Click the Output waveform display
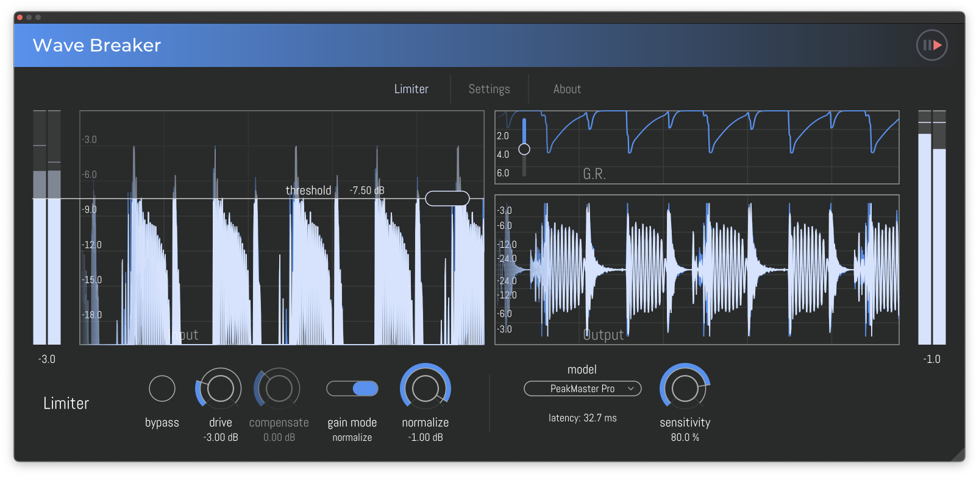 697,269
